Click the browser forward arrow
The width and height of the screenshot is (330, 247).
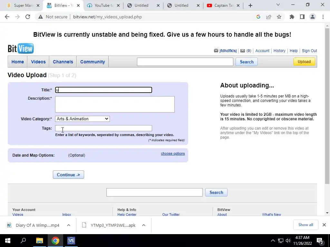click(x=17, y=17)
